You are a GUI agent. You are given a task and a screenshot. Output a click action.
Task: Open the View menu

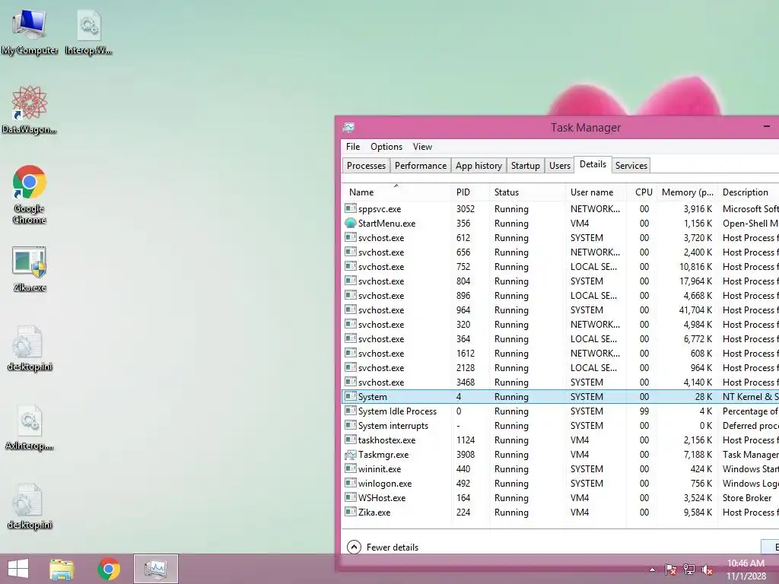pyautogui.click(x=422, y=147)
